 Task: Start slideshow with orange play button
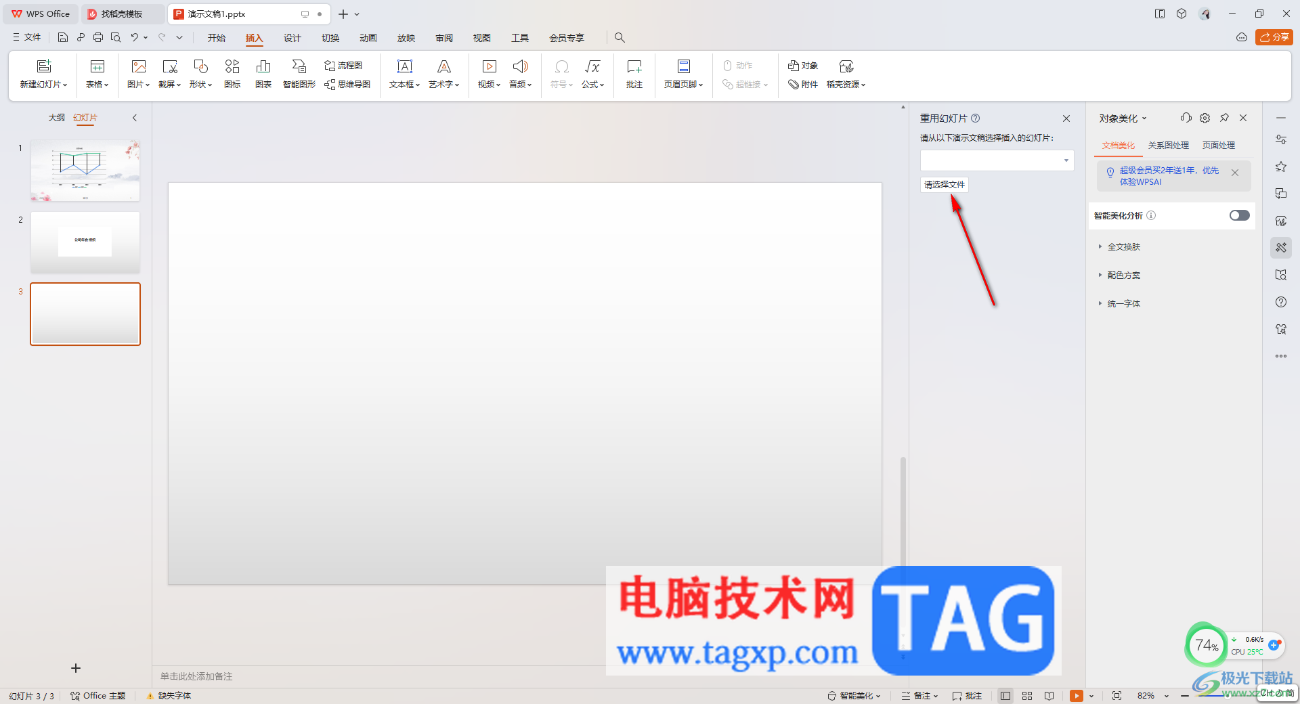click(x=1076, y=696)
